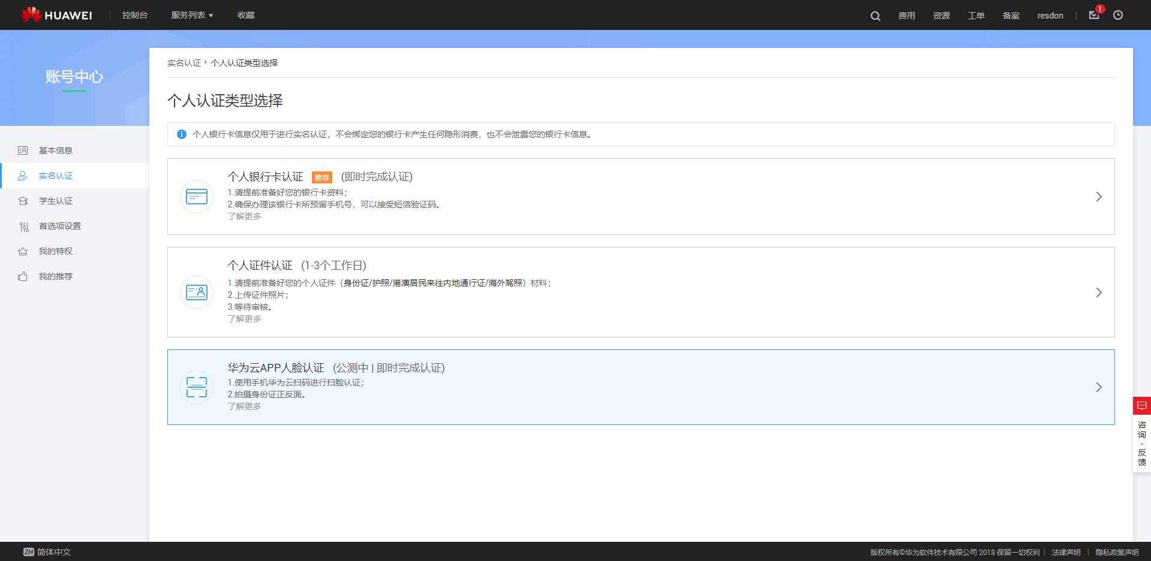Open 个人证件认证 via its right arrow
1151x561 pixels.
coord(1098,292)
